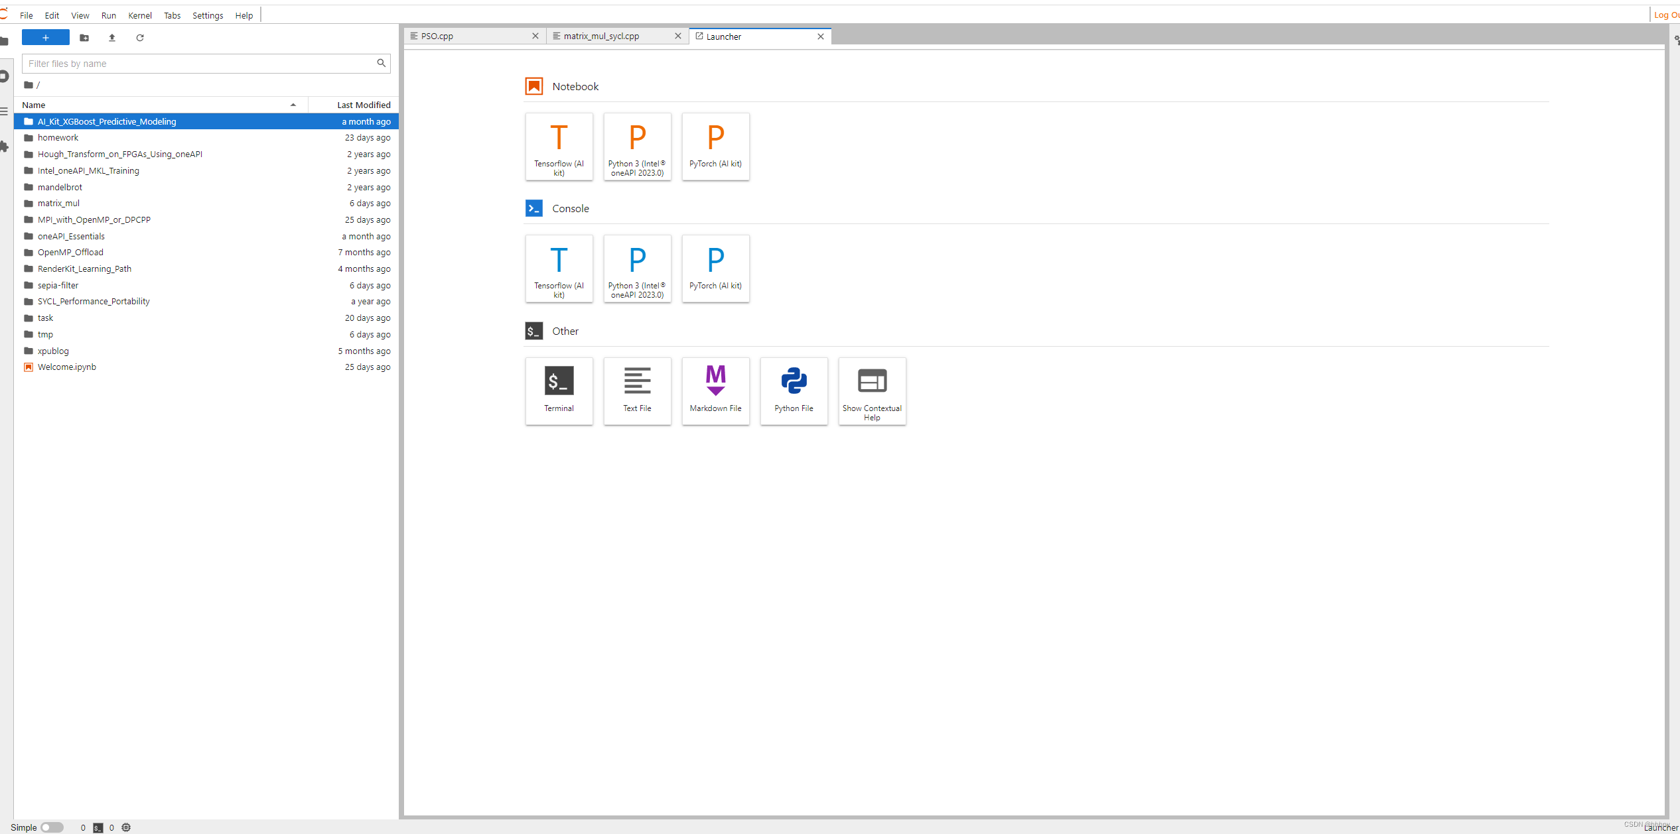Refresh the file browser list

[x=140, y=38]
